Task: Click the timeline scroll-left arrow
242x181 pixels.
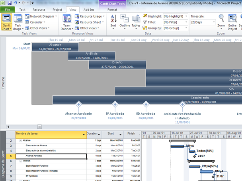Action: [x=8, y=127]
